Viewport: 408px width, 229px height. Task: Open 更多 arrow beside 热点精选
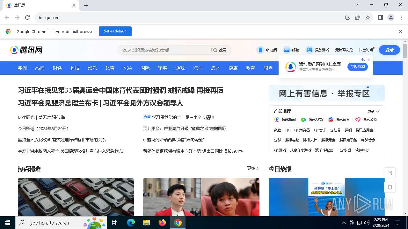point(253,168)
